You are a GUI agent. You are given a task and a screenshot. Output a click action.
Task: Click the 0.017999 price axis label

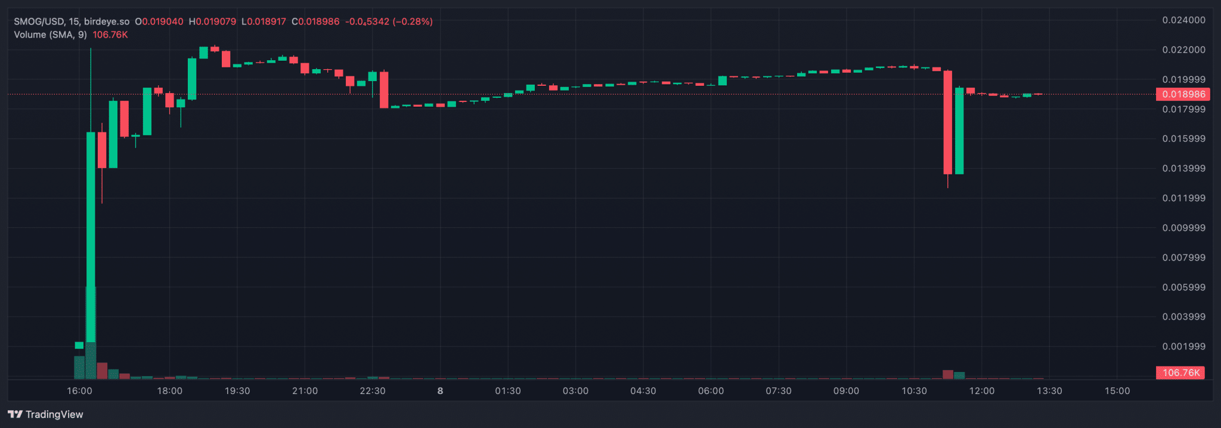(1183, 109)
